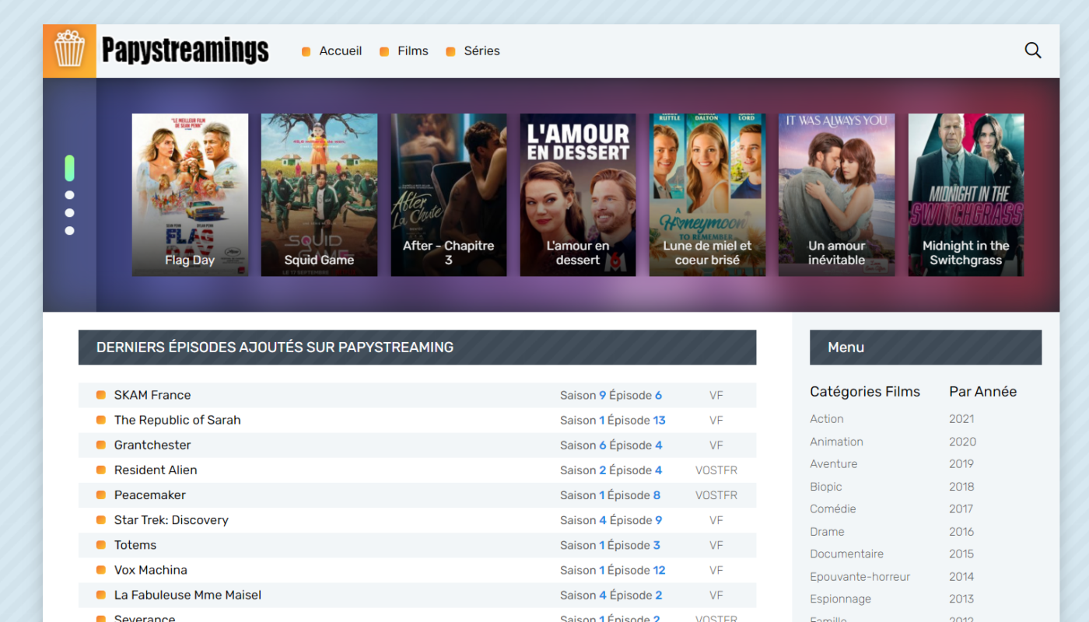Click 'Saison 4 Épisode 9' for Star Trek
Image resolution: width=1089 pixels, height=622 pixels.
[x=611, y=520]
